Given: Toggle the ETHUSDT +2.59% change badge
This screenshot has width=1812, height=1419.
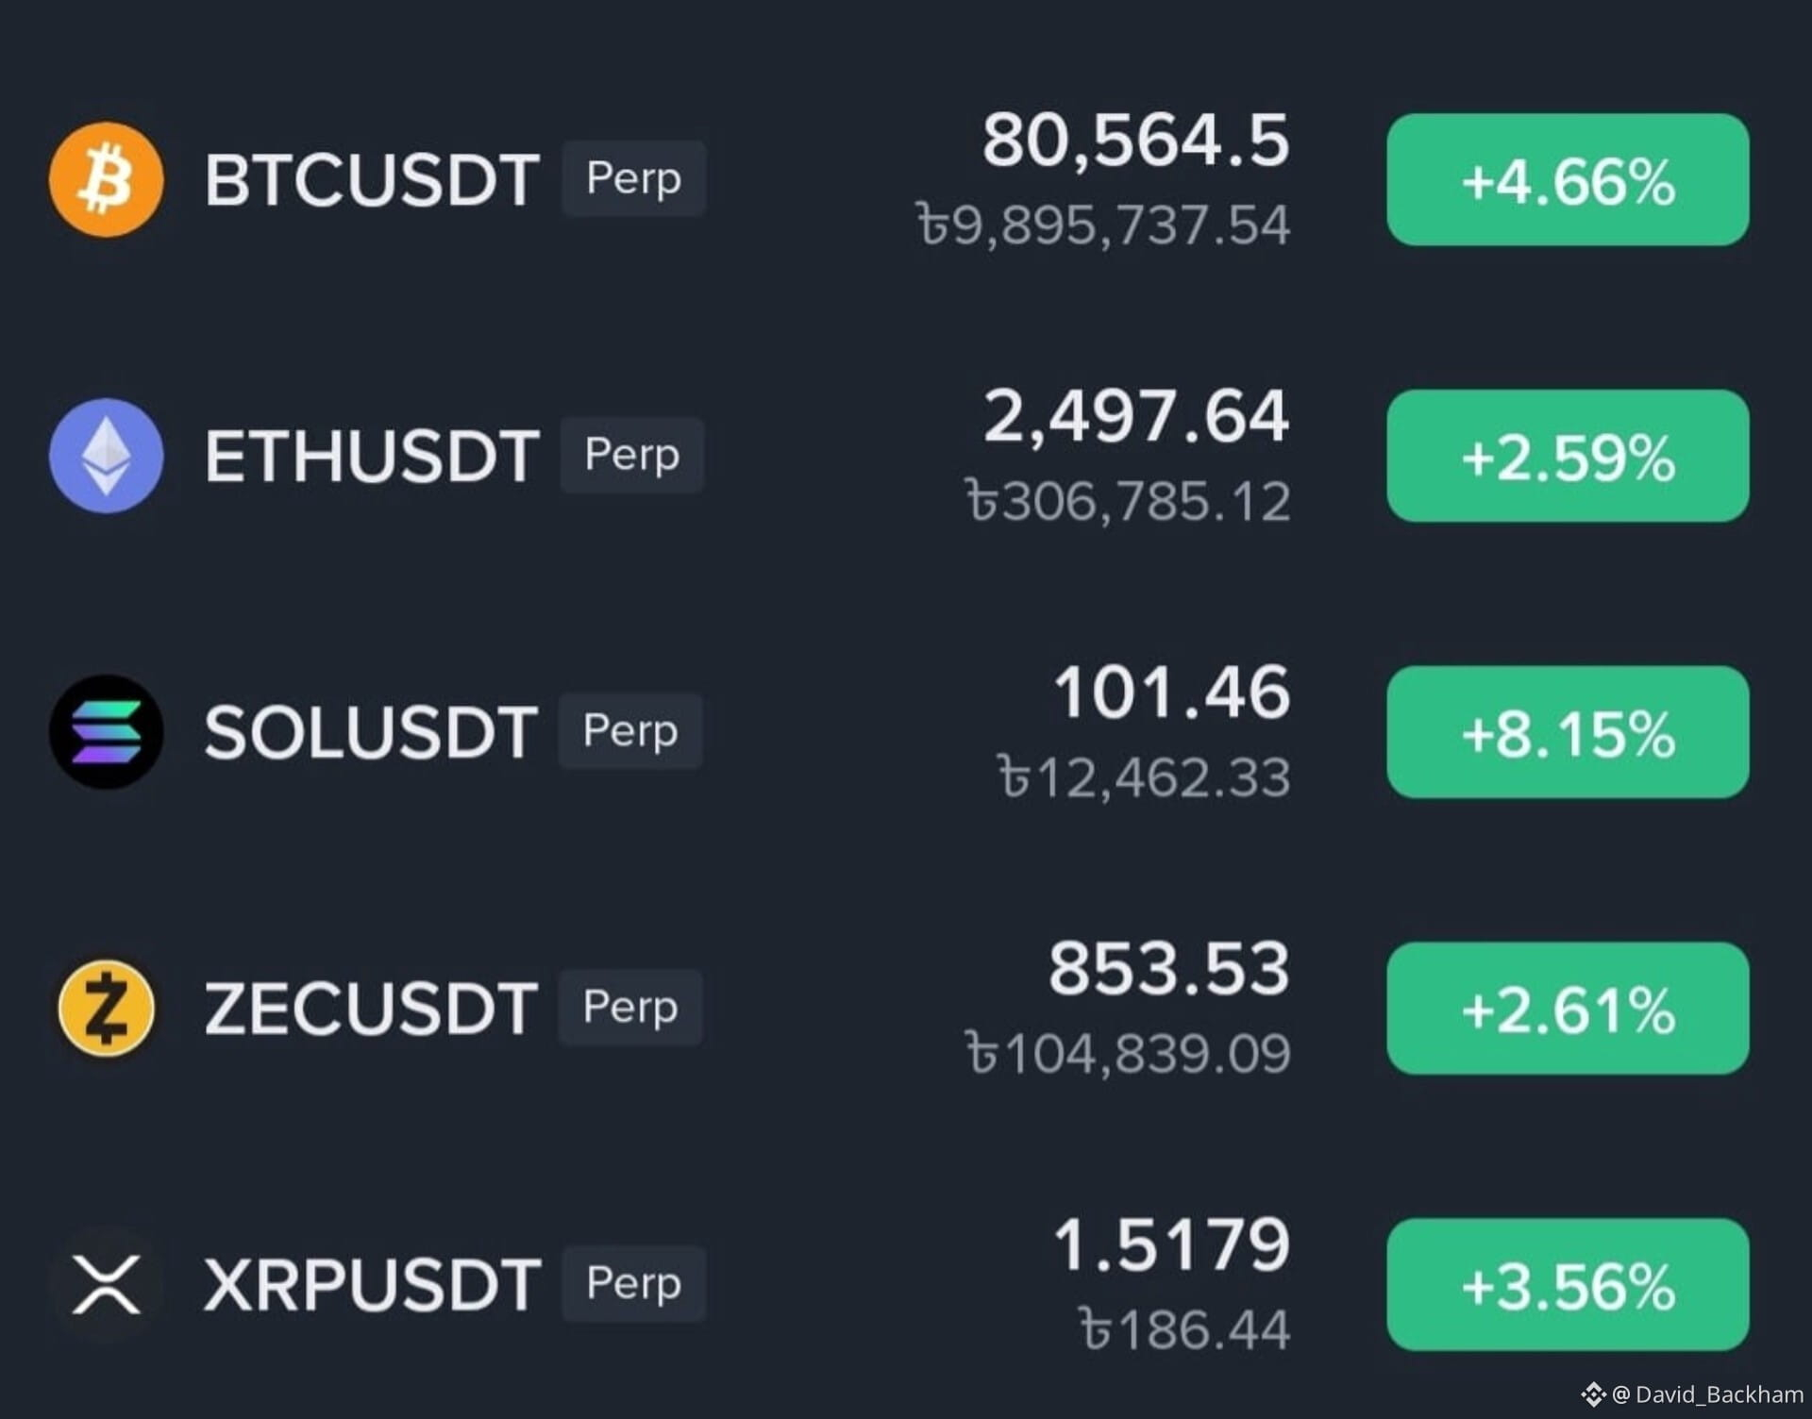Looking at the screenshot, I should click(x=1568, y=456).
